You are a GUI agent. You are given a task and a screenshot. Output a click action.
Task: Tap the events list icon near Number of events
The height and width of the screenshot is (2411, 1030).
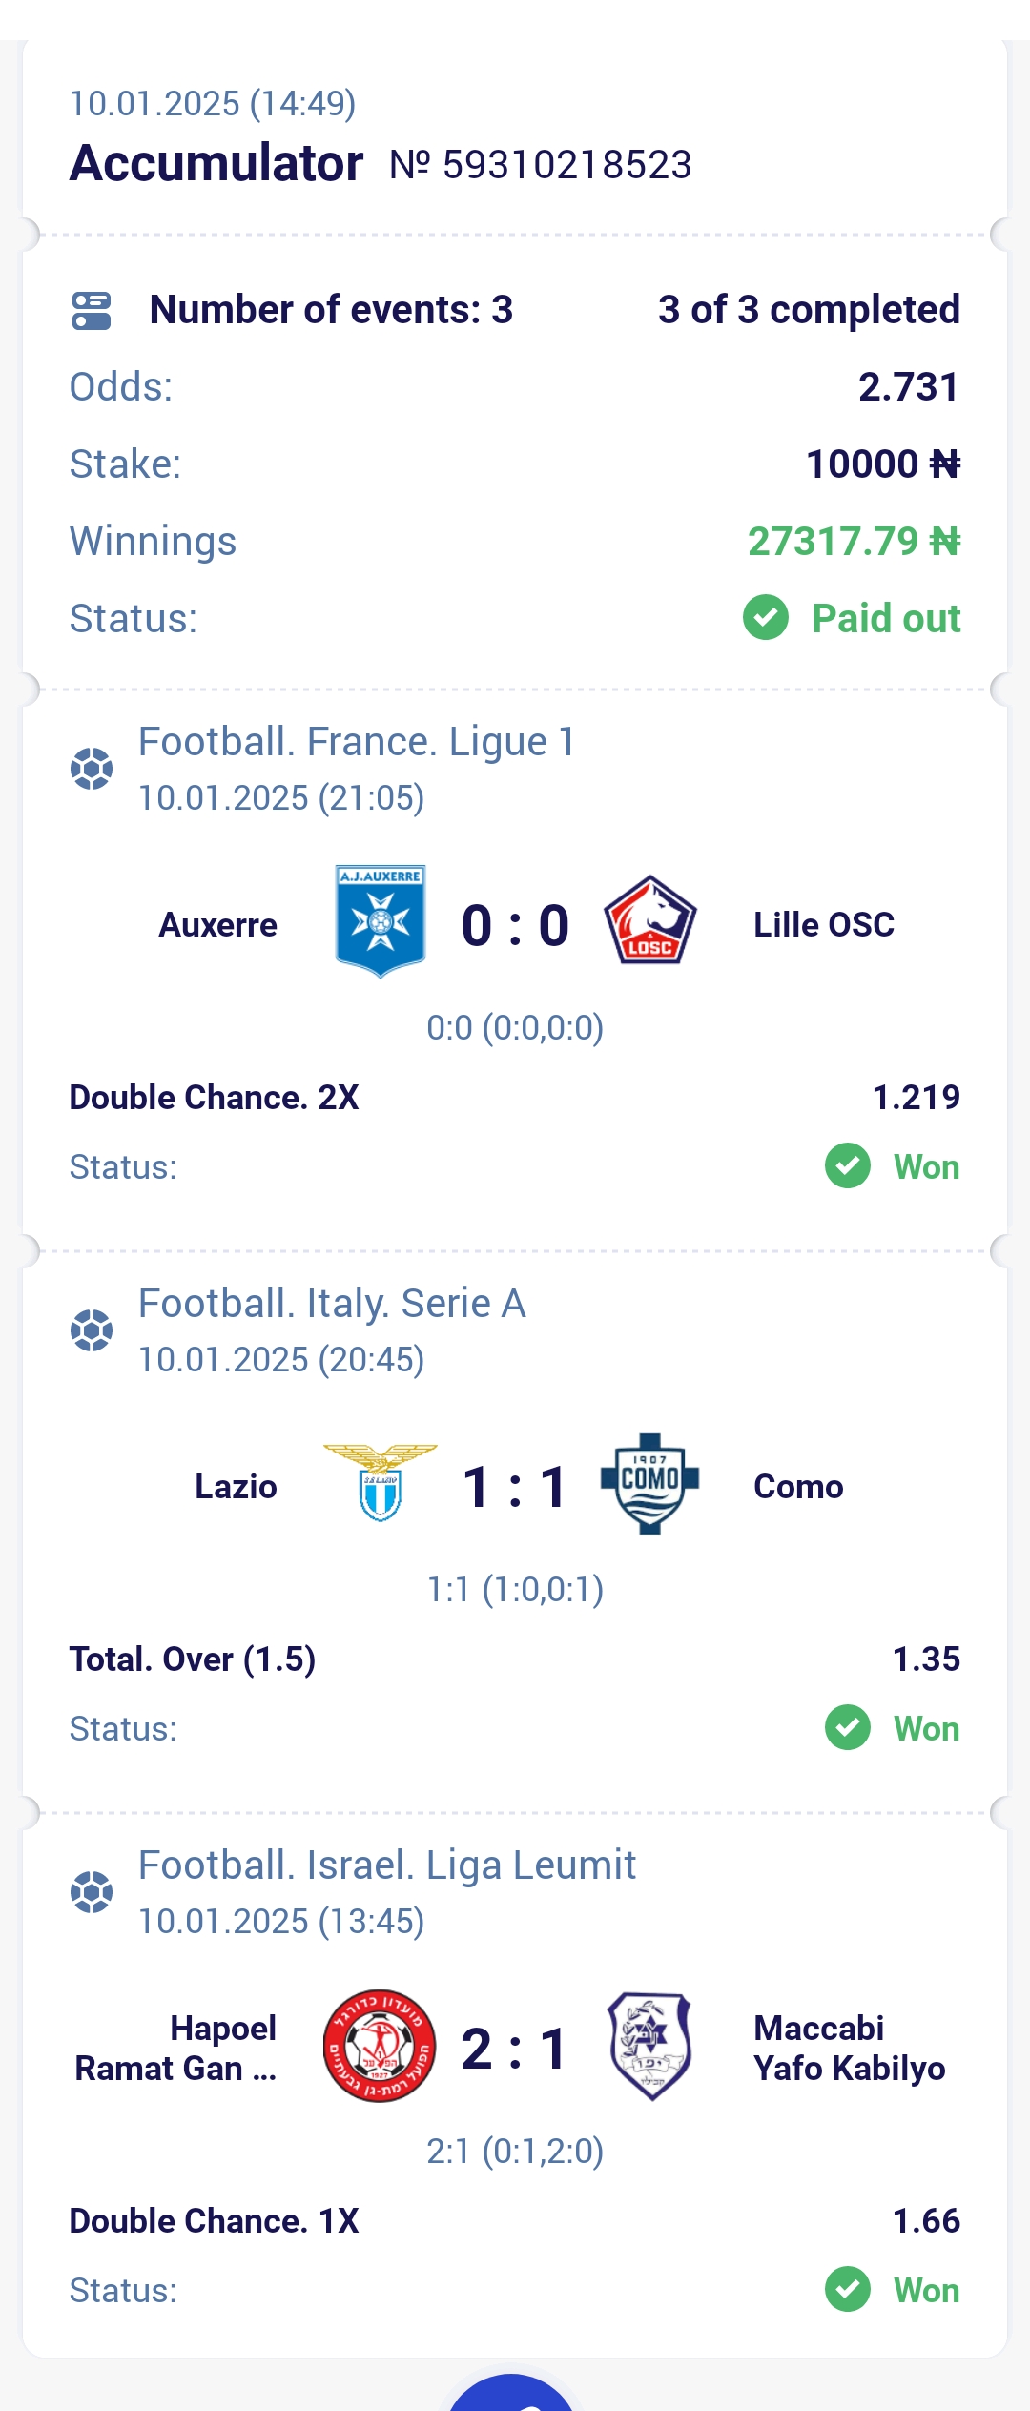coord(92,311)
